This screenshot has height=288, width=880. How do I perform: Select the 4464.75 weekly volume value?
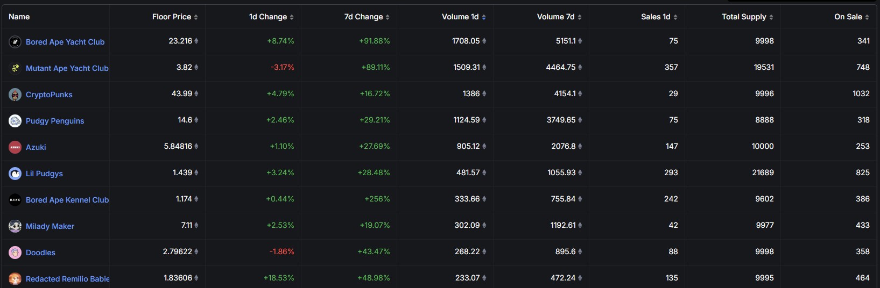click(x=561, y=67)
